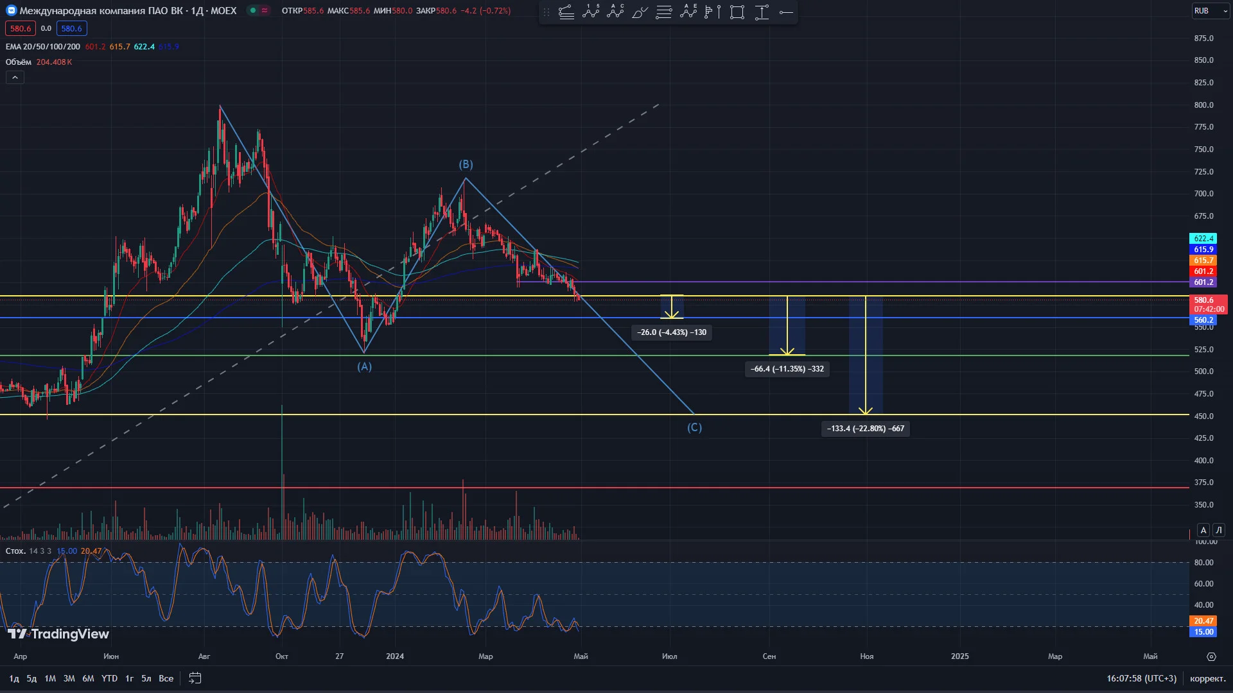
Task: Pick the brush drawing tool
Action: (640, 12)
